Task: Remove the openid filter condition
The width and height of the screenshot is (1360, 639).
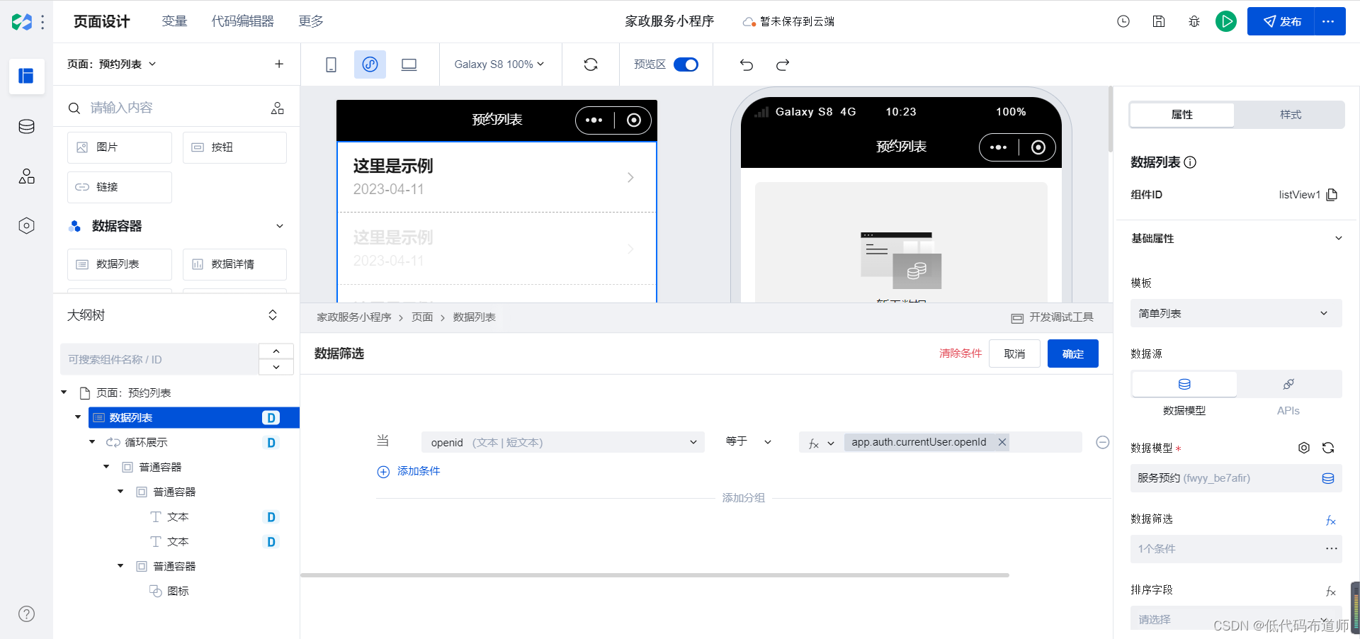Action: coord(1103,442)
